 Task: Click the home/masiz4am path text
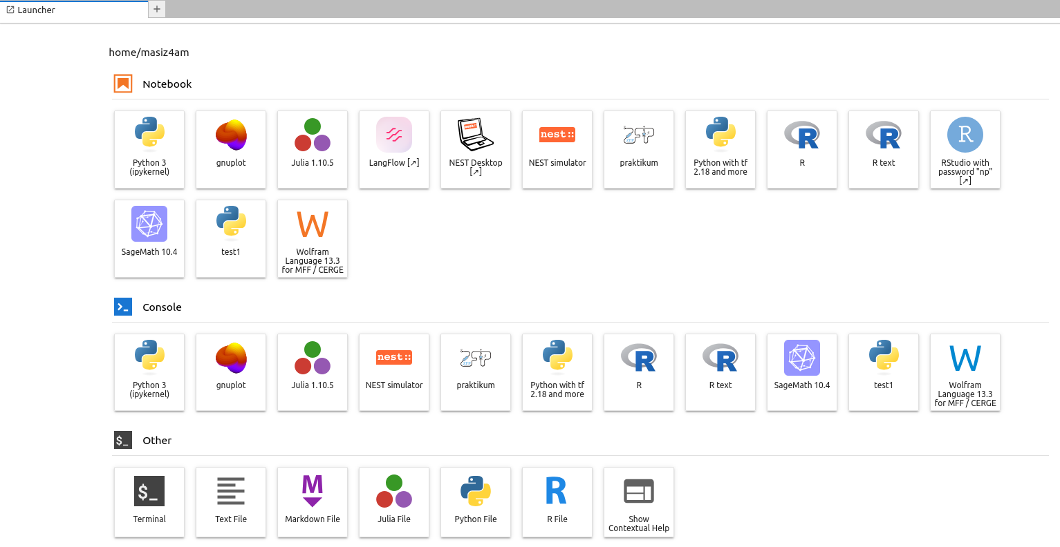(x=149, y=52)
